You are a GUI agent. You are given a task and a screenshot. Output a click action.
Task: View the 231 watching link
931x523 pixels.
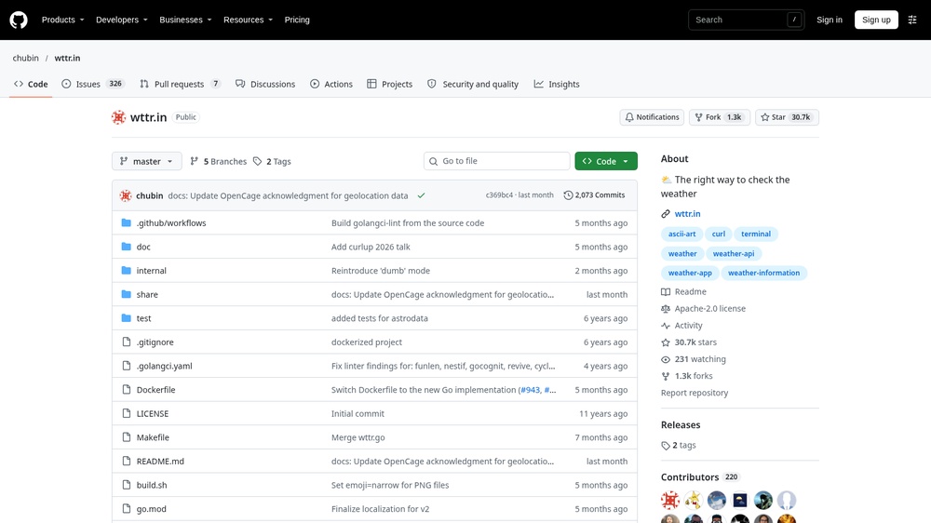click(694, 358)
